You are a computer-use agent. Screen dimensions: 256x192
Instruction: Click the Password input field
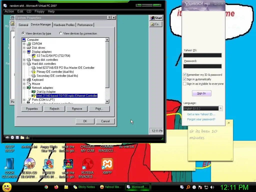tap(202, 66)
